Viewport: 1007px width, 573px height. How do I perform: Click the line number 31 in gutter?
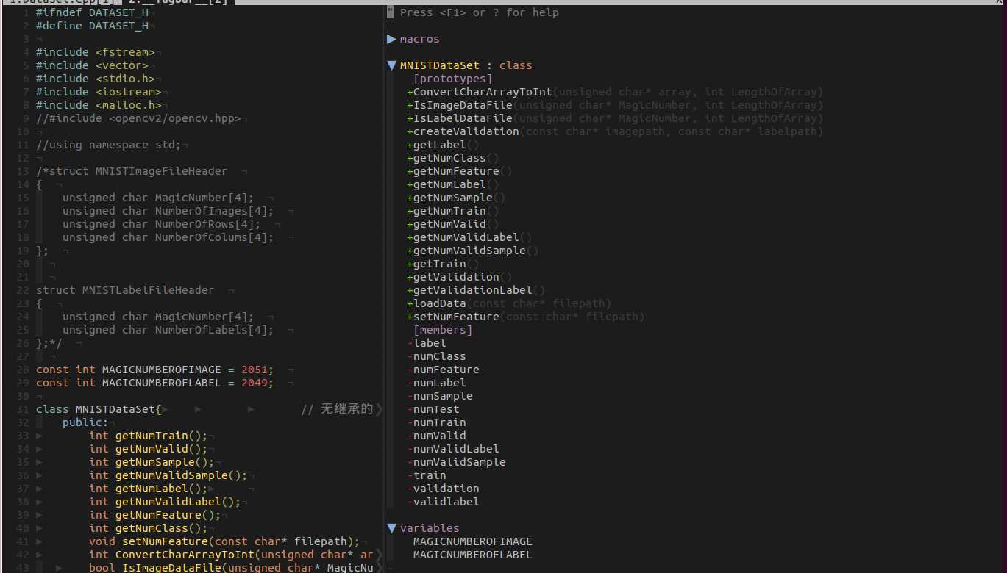(22, 409)
